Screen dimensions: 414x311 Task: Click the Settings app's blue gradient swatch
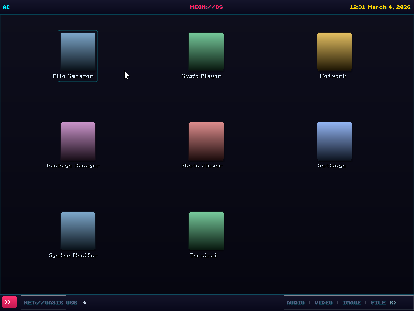(334, 141)
